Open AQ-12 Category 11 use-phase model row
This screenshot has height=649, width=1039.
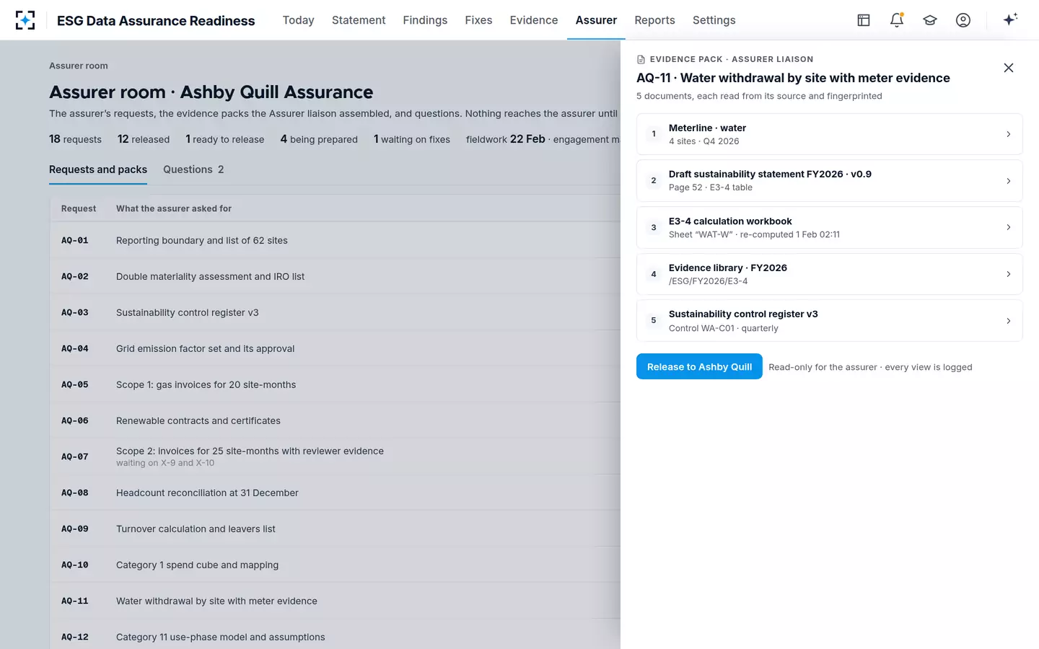pos(336,635)
